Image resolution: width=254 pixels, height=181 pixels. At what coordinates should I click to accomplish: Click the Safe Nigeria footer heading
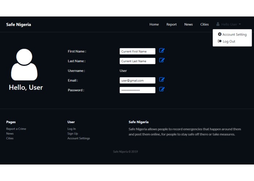139,122
